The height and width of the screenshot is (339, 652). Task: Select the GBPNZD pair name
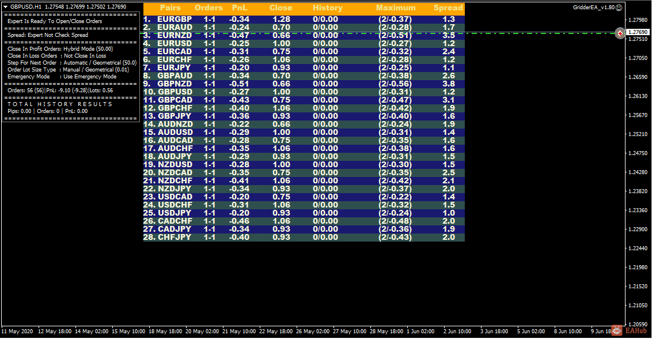tap(175, 84)
